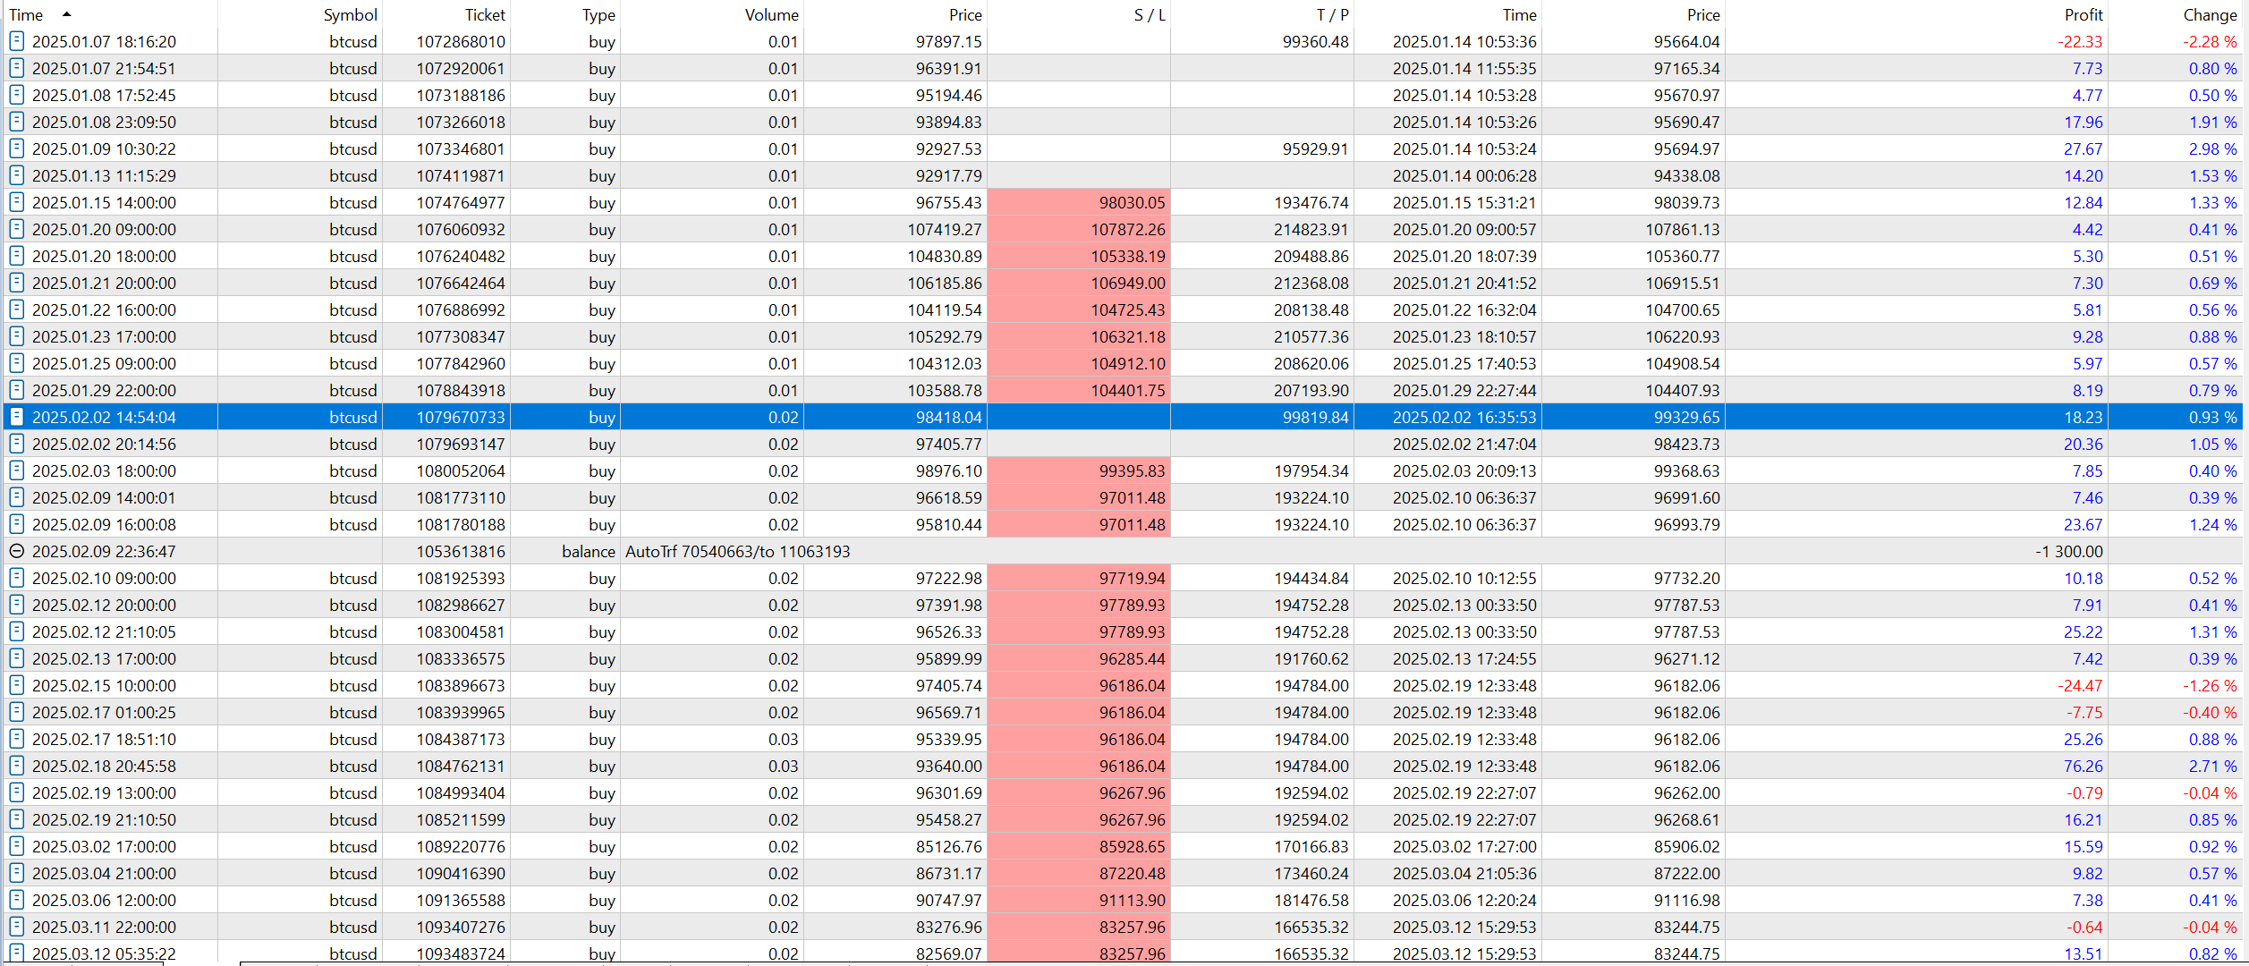The width and height of the screenshot is (2249, 966).
Task: Click the row icon for the 2025.01.25 09:00:00 trade
Action: tap(16, 363)
